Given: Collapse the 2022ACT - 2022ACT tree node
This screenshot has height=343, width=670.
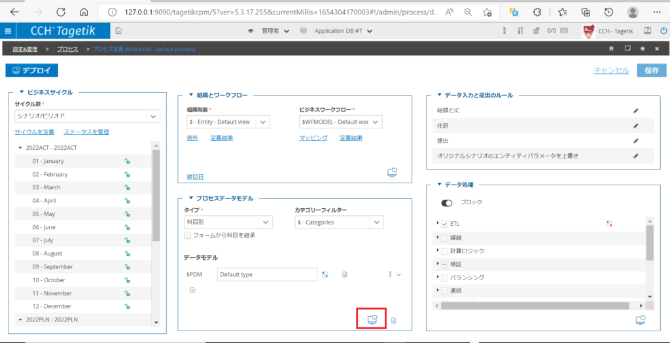Looking at the screenshot, I should coord(20,148).
